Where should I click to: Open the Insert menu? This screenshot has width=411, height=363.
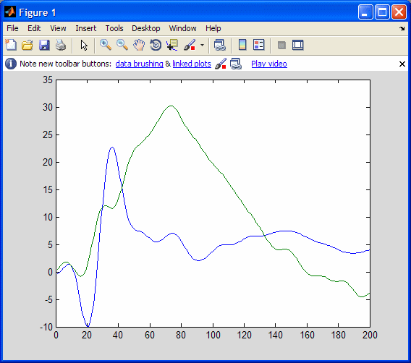click(85, 28)
